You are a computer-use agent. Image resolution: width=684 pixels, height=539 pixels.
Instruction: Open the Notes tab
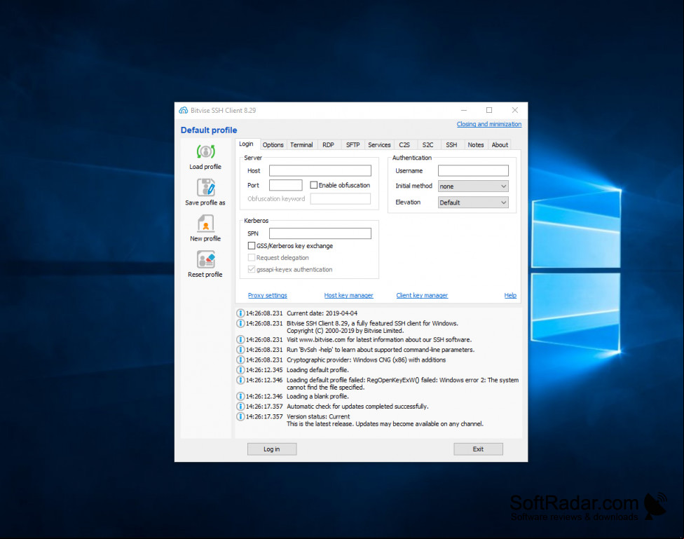pyautogui.click(x=476, y=145)
